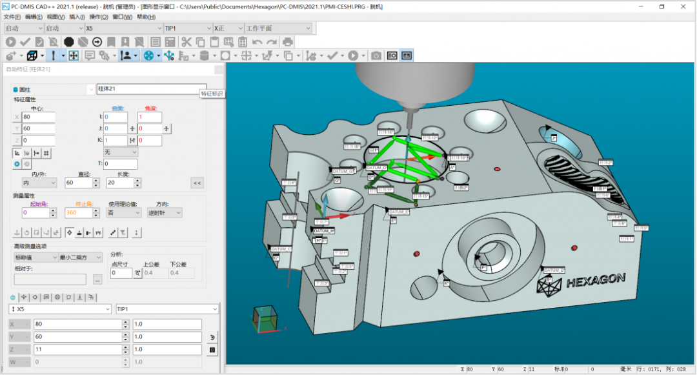Increase the 直径 spinner value
The height and width of the screenshot is (375, 697).
tap(96, 180)
